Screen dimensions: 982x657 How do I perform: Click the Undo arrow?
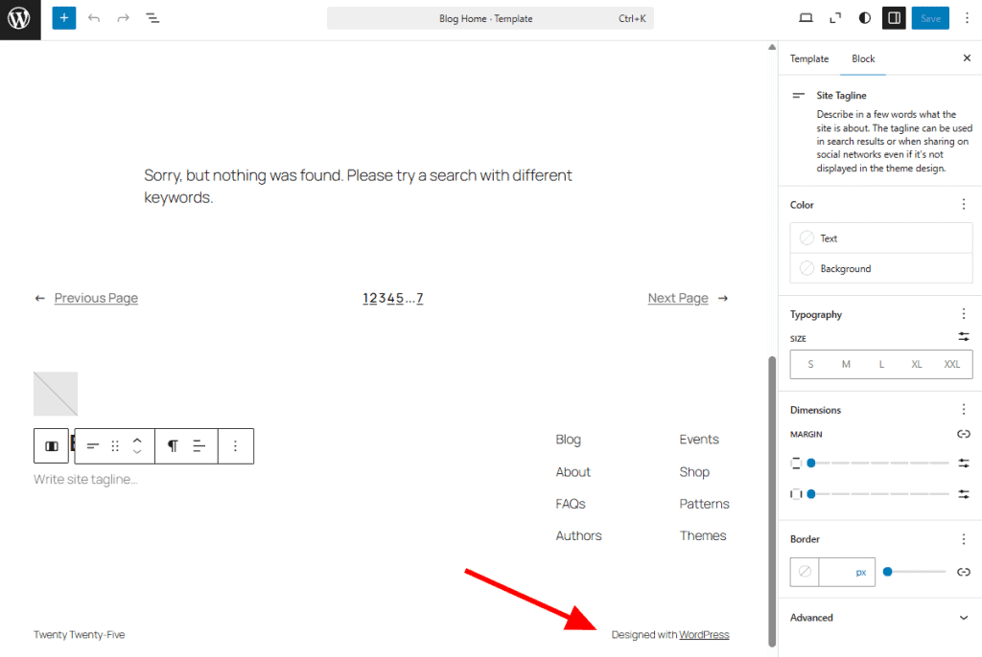(93, 17)
